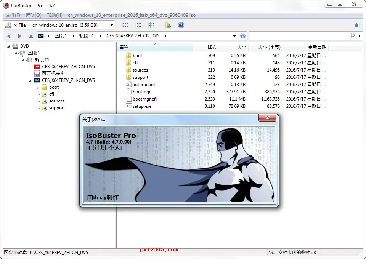Image resolution: width=366 pixels, height=259 pixels.
Task: Select the ISO file system CES_X64FREV_ZH-CN_DV5
Action: [x=68, y=66]
